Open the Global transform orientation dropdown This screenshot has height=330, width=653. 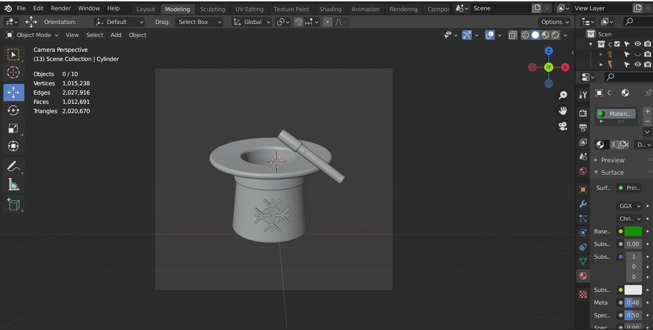252,22
